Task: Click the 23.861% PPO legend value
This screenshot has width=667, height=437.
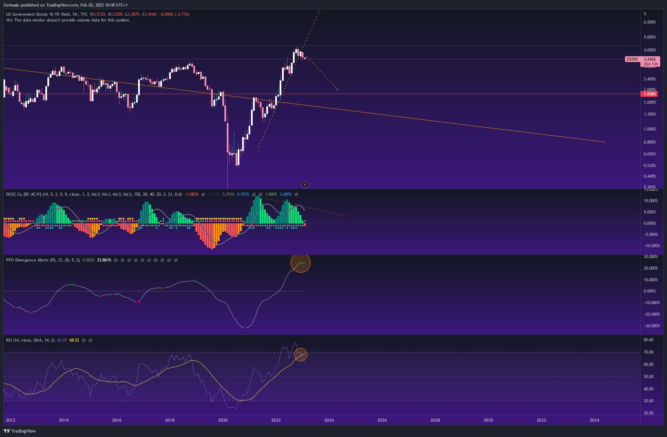Action: (x=104, y=260)
